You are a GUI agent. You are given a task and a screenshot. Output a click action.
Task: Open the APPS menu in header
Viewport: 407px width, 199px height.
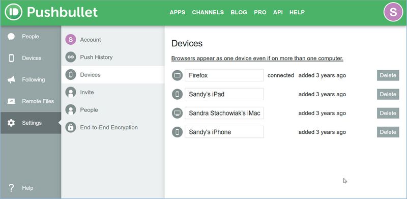click(x=178, y=12)
